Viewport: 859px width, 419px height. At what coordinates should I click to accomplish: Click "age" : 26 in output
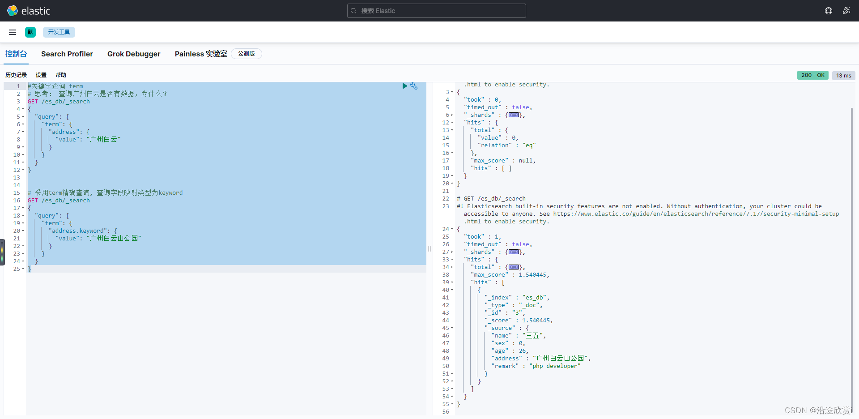pyautogui.click(x=510, y=351)
